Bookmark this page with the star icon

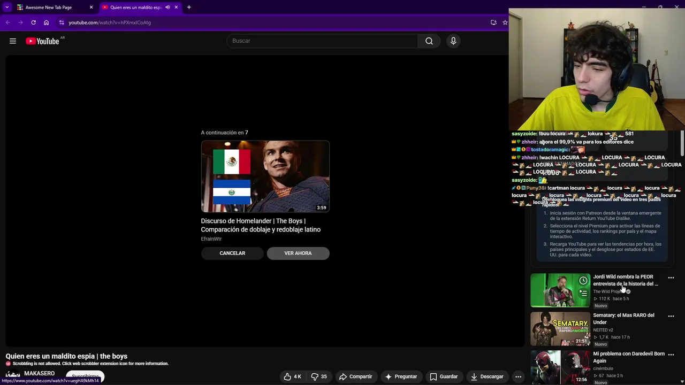coord(505,22)
